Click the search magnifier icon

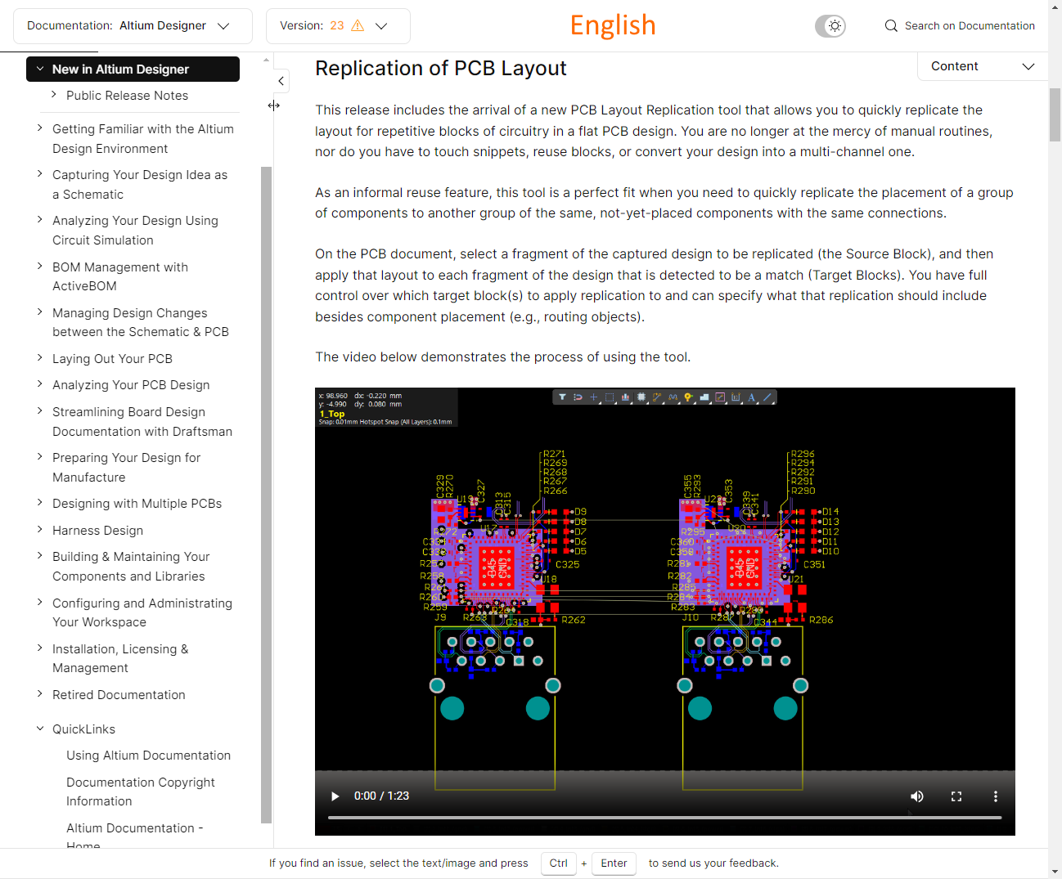(x=891, y=26)
